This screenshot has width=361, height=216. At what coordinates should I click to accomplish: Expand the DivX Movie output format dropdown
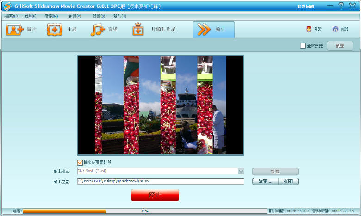tap(241, 171)
